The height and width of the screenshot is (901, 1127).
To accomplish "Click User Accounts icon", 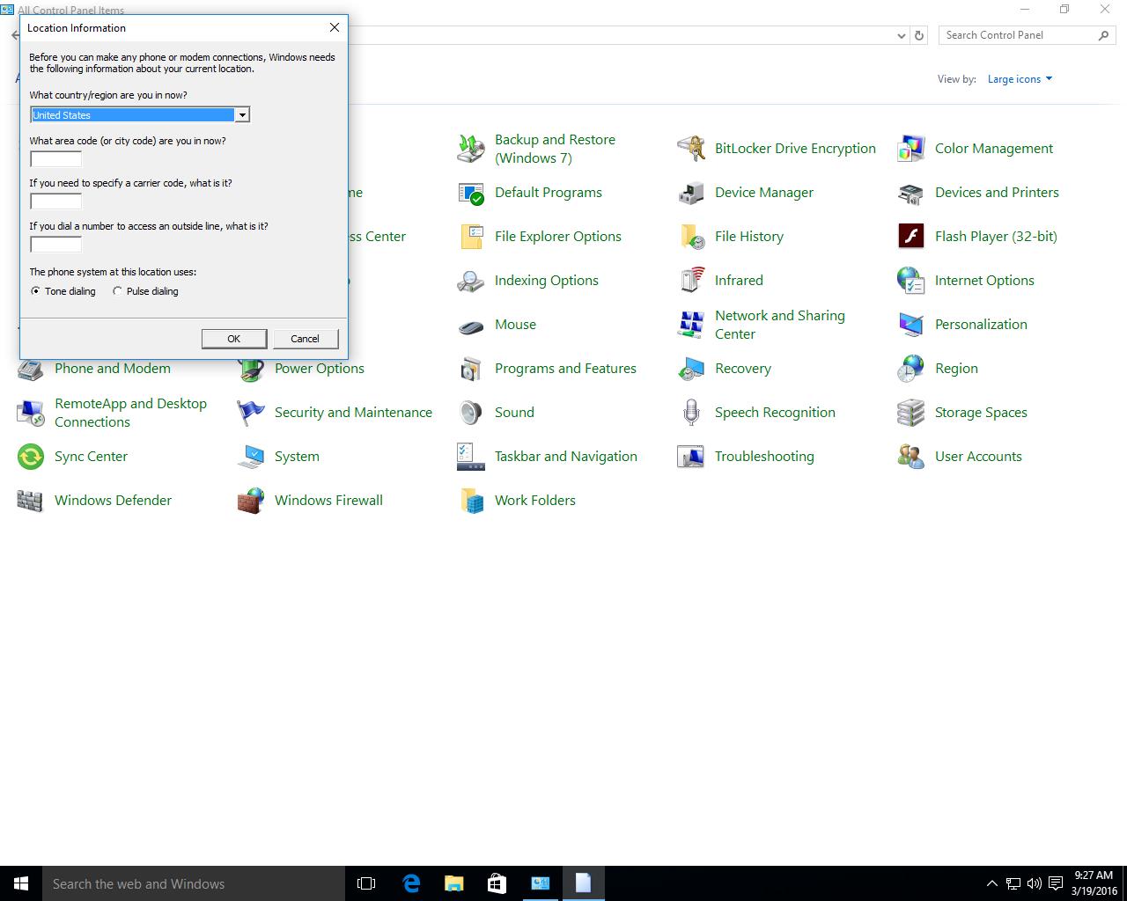I will (911, 457).
